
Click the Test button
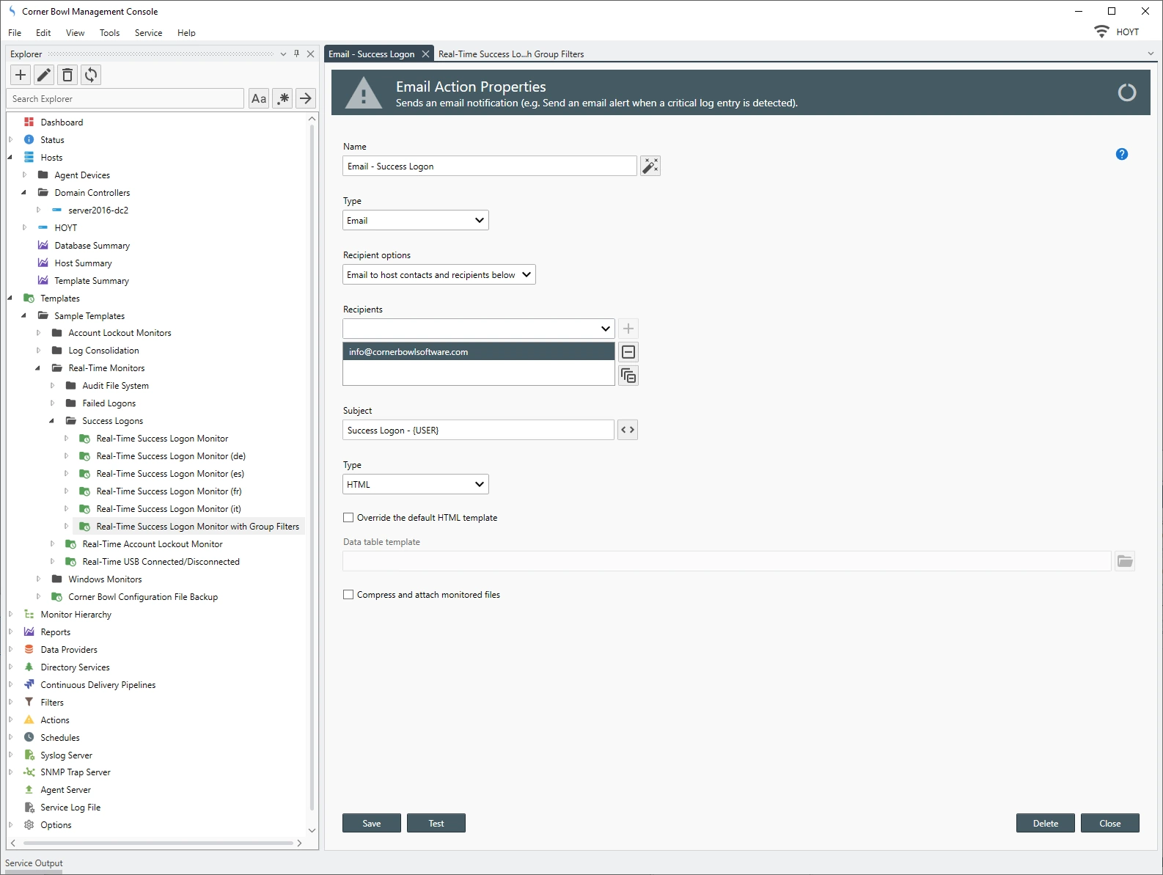(436, 824)
